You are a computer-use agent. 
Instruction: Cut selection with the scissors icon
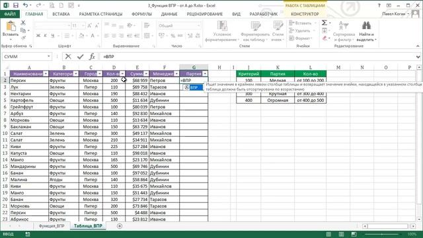coord(23,23)
